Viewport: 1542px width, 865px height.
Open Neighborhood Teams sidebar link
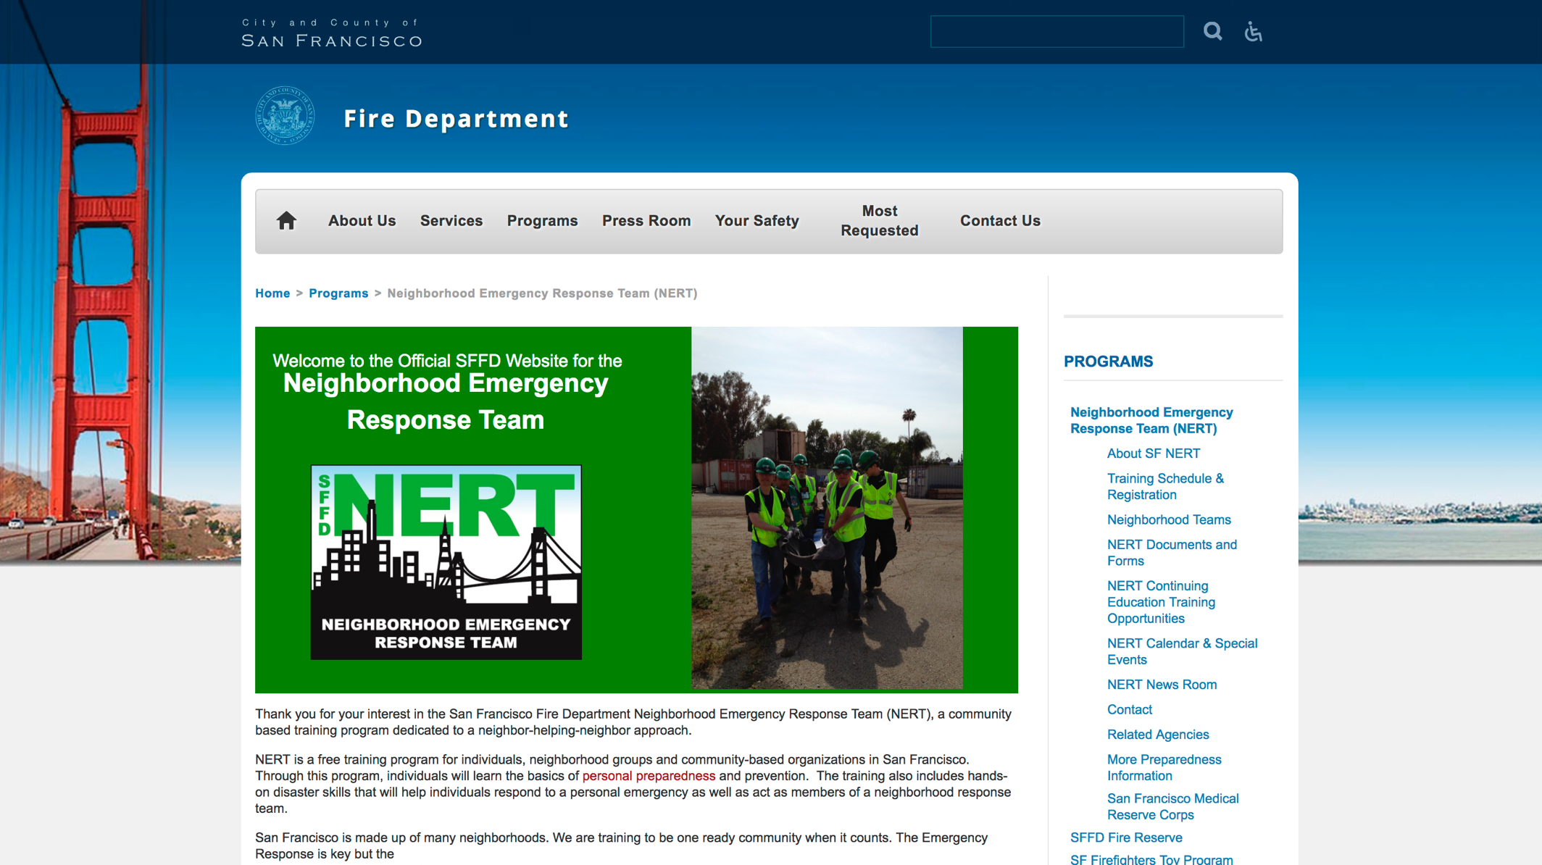coord(1169,520)
